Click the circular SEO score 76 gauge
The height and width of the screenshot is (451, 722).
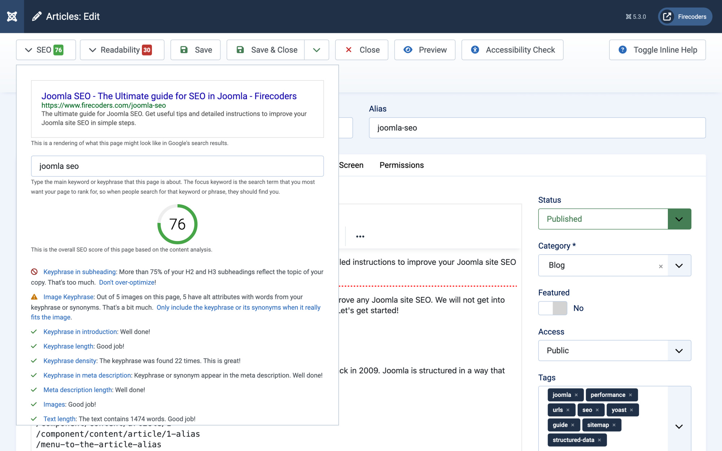177,224
